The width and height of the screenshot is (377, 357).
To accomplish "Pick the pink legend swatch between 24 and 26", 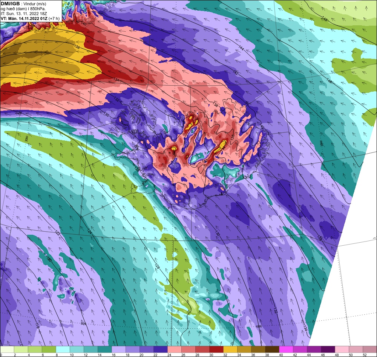I will pos(175,349).
